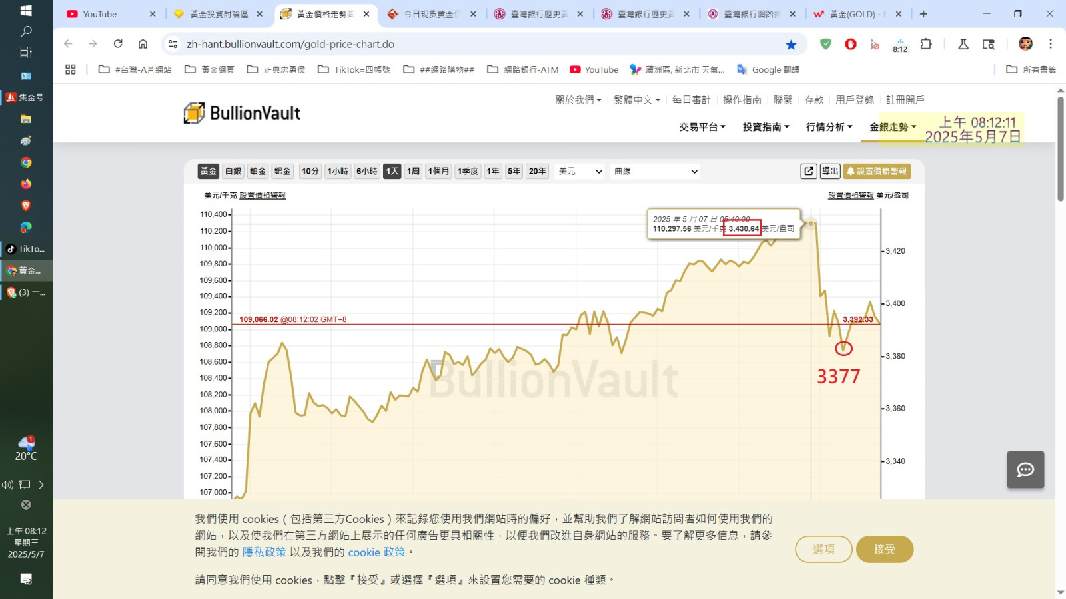Open the Chrome three-dot menu

pos(1051,44)
